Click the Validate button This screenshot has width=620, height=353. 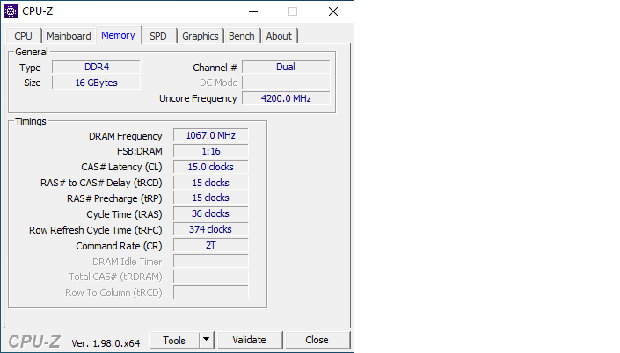point(250,340)
